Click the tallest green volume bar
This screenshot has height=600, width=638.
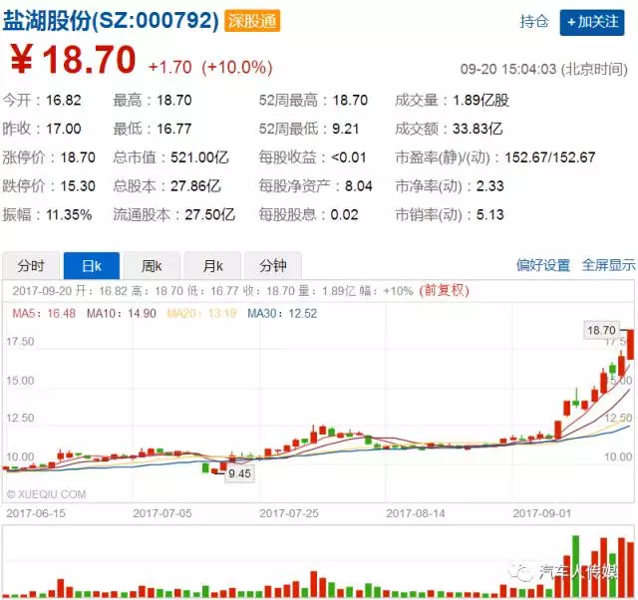575,566
